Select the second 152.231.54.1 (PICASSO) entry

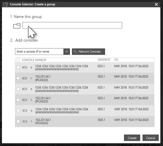(43, 100)
